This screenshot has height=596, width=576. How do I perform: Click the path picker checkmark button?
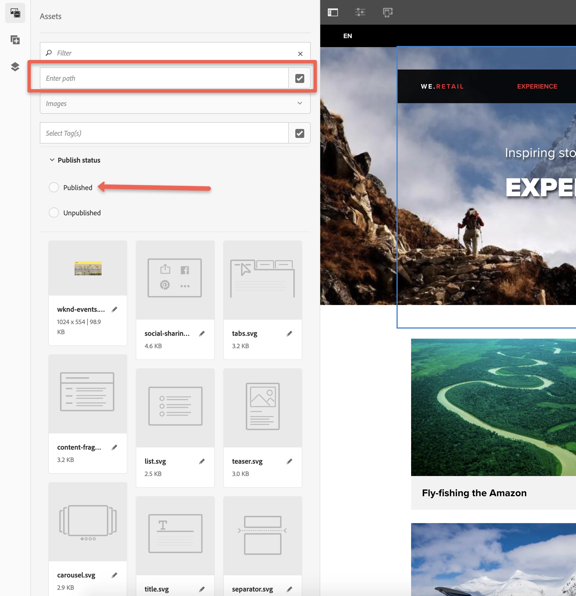pyautogui.click(x=299, y=78)
